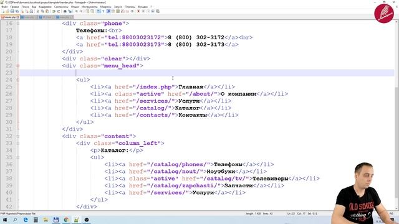This screenshot has width=399, height=224.
Task: Click the macro playback toolbar icon
Action: point(148,11)
